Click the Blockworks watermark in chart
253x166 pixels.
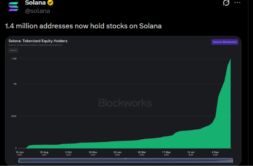(x=125, y=103)
